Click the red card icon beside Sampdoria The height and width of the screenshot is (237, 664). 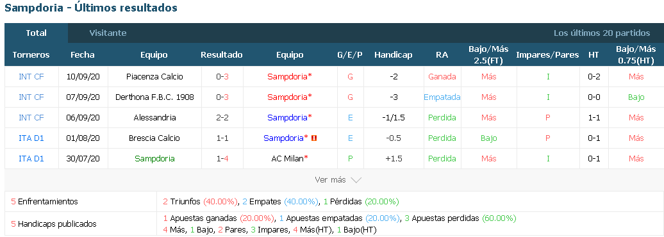point(314,138)
